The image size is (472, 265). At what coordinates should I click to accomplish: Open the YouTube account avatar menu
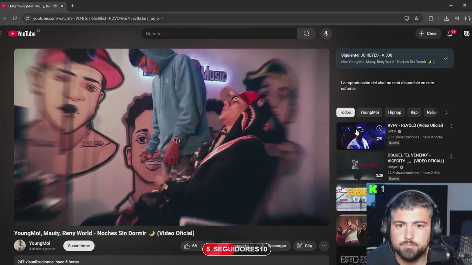click(466, 33)
